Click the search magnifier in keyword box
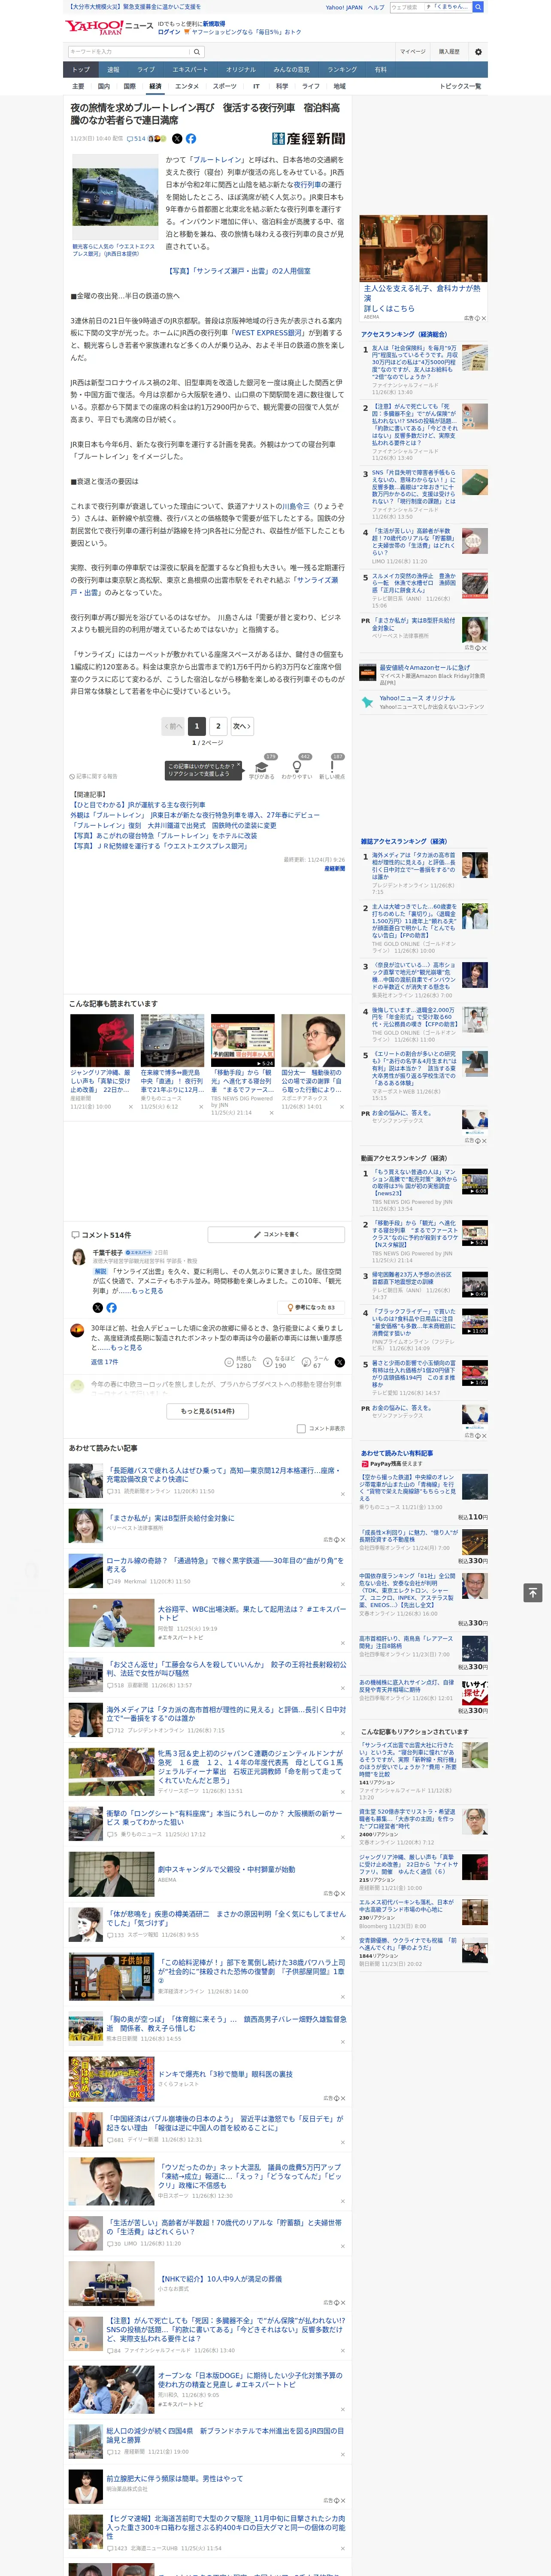This screenshot has width=551, height=2576. [x=197, y=52]
